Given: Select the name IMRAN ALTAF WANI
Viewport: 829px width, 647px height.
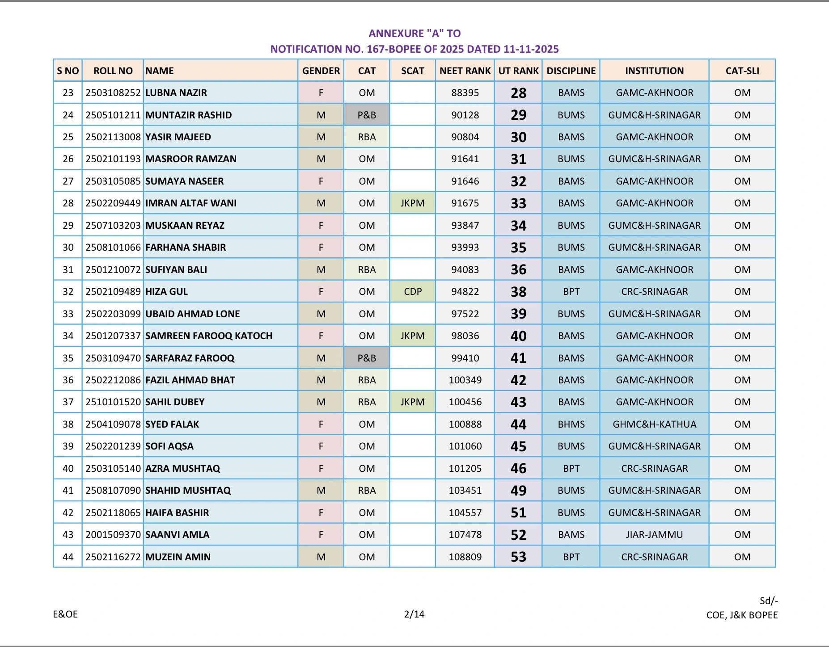Looking at the screenshot, I should point(191,203).
